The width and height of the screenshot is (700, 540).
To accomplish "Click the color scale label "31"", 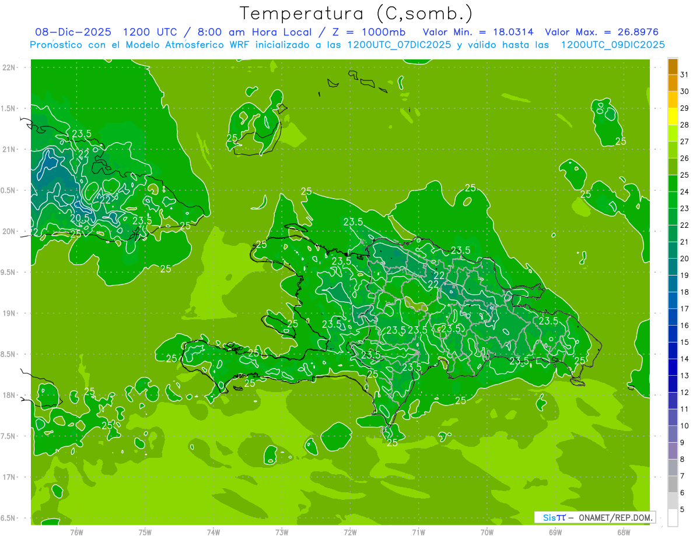I will coord(684,75).
